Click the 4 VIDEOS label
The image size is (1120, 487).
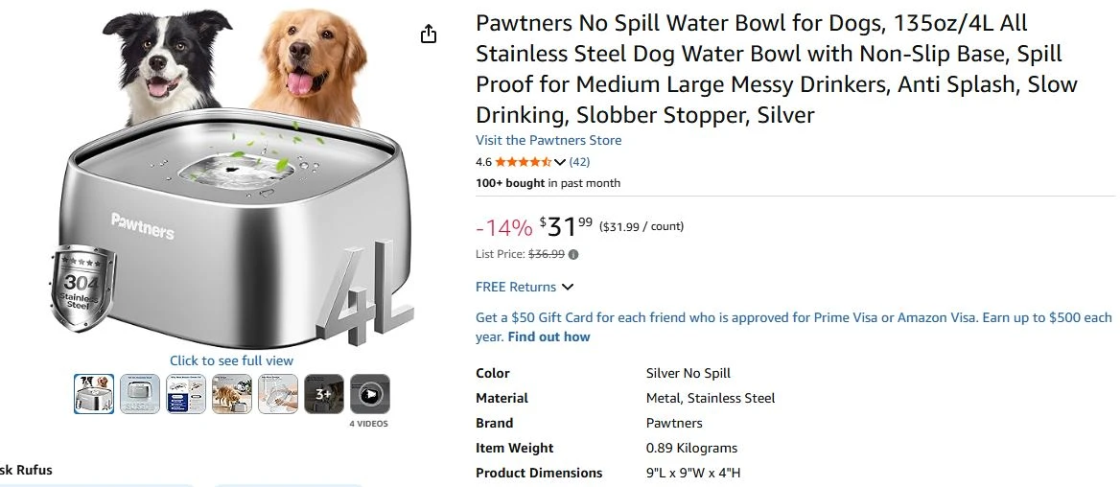click(369, 423)
